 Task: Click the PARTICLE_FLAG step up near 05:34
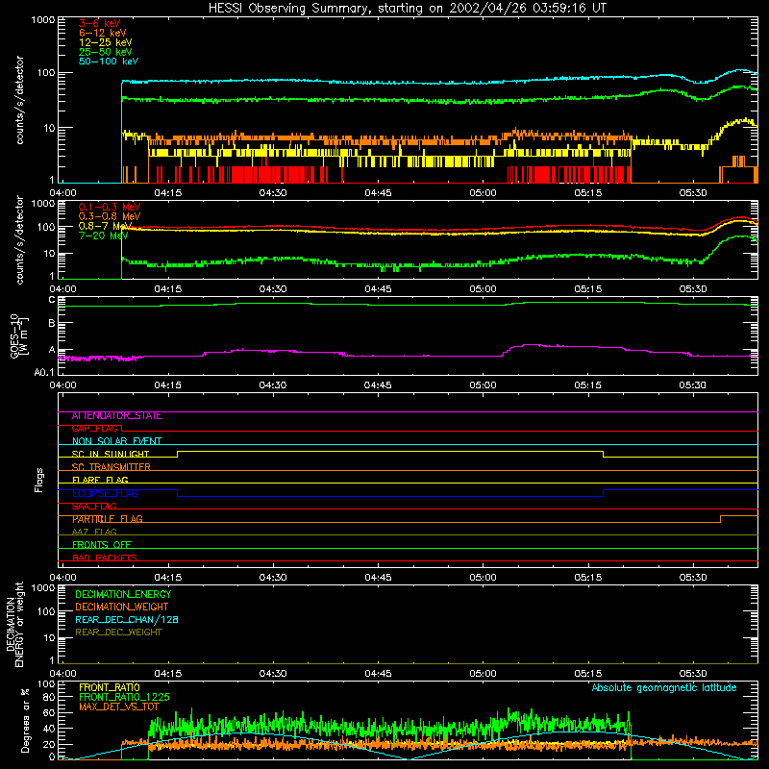point(720,519)
